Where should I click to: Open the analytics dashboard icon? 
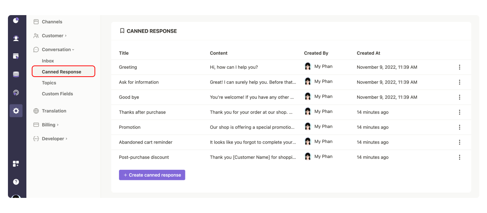coord(16,21)
